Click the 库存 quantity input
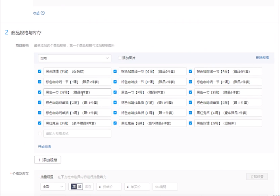Viewport: 280px width, 196px height. click(88, 187)
